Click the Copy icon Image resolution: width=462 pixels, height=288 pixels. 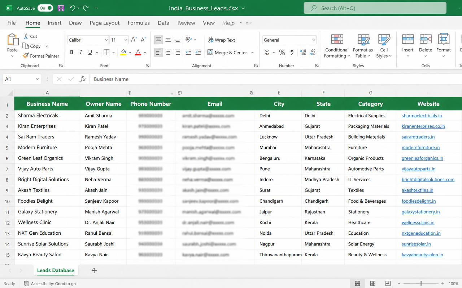coord(26,46)
